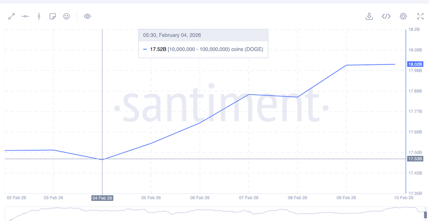Click the 18.2B y-axis label
Screen dimensions: 429x221
(x=414, y=29)
